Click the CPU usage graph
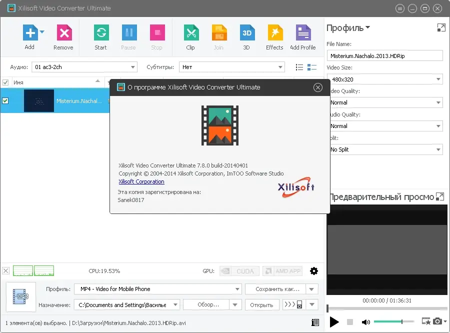This screenshot has width=450, height=333. coord(33,270)
